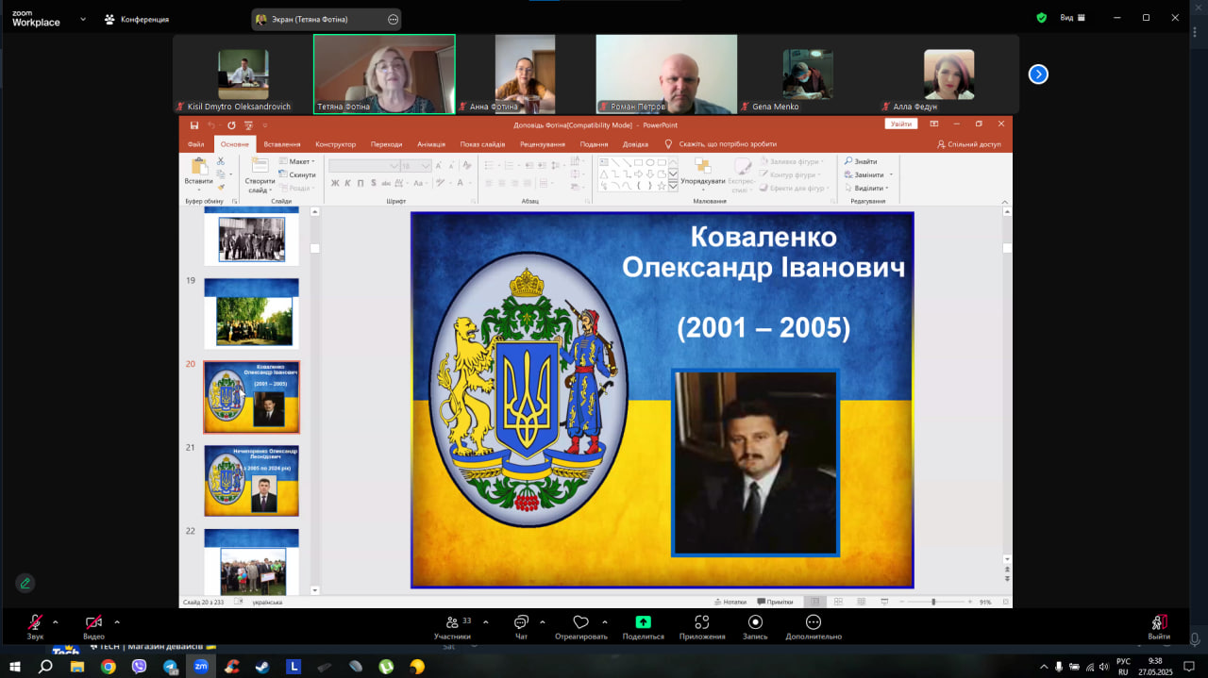
Task: Open the Конференция tab in Zoom Workplace
Action: 137,19
